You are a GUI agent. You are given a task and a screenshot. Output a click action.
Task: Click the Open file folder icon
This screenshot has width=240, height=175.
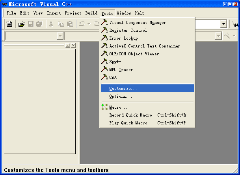[x=21, y=24]
